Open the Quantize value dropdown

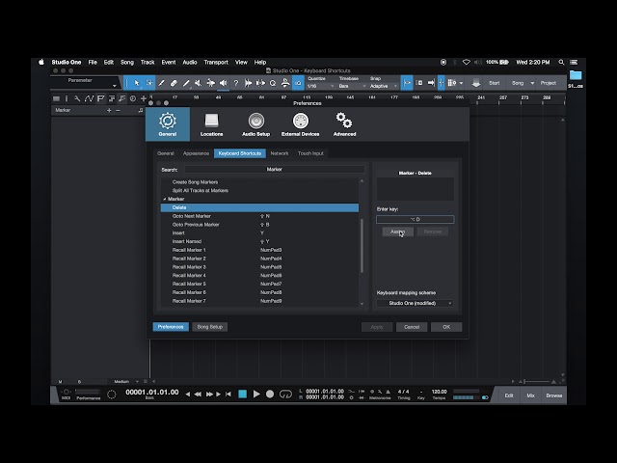320,86
